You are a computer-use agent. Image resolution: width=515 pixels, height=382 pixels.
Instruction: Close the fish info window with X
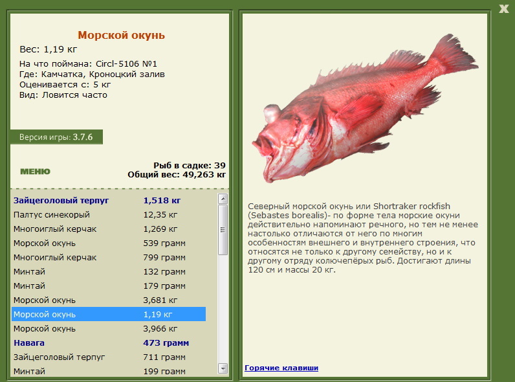(x=503, y=9)
